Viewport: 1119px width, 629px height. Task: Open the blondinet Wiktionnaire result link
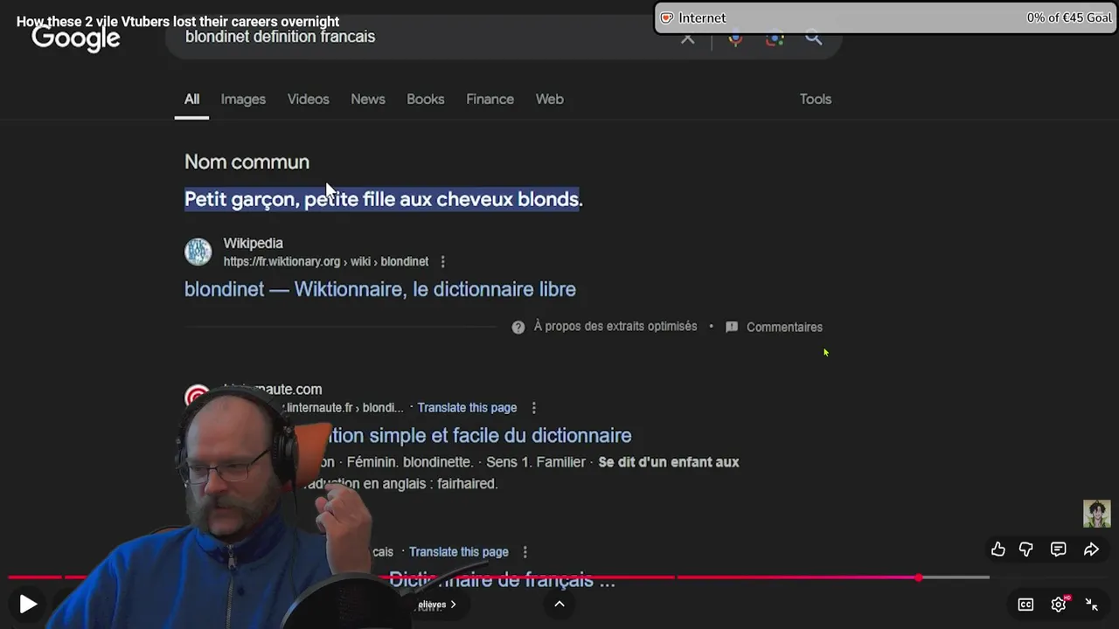380,289
